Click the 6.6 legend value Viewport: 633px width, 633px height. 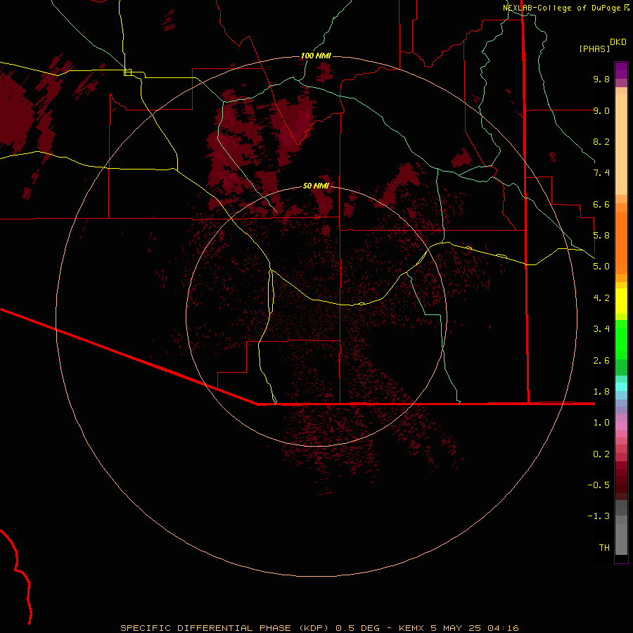[x=601, y=204]
